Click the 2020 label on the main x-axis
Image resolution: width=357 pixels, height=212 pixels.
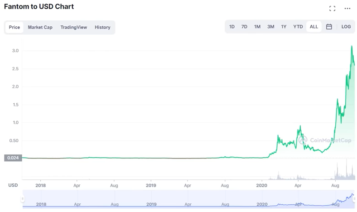[261, 185]
